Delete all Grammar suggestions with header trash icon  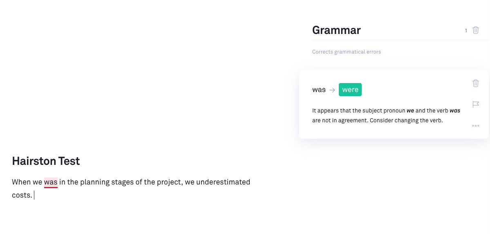point(475,30)
